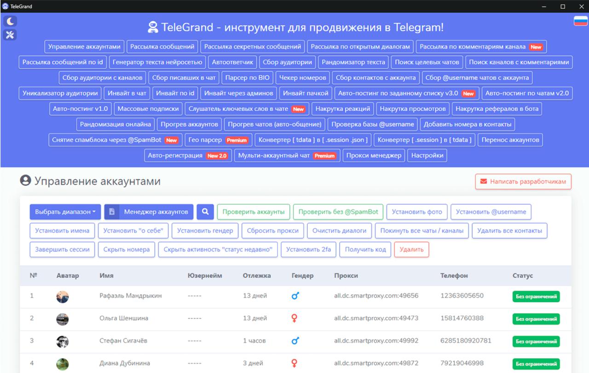Open Чекер номеров tool
The image size is (589, 373).
pos(303,78)
